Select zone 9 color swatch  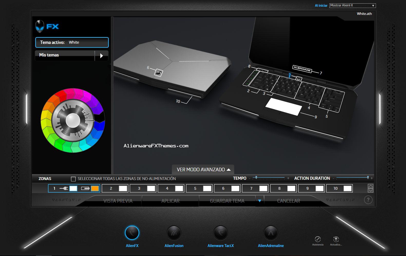pyautogui.click(x=319, y=188)
